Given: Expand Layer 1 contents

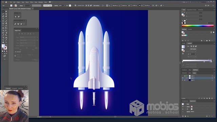Looking at the screenshot, I should click(188, 80).
